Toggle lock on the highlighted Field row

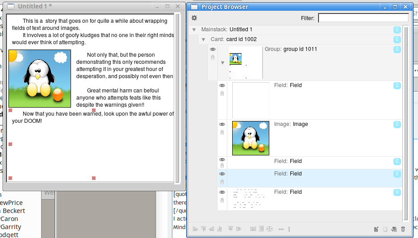pos(222,182)
